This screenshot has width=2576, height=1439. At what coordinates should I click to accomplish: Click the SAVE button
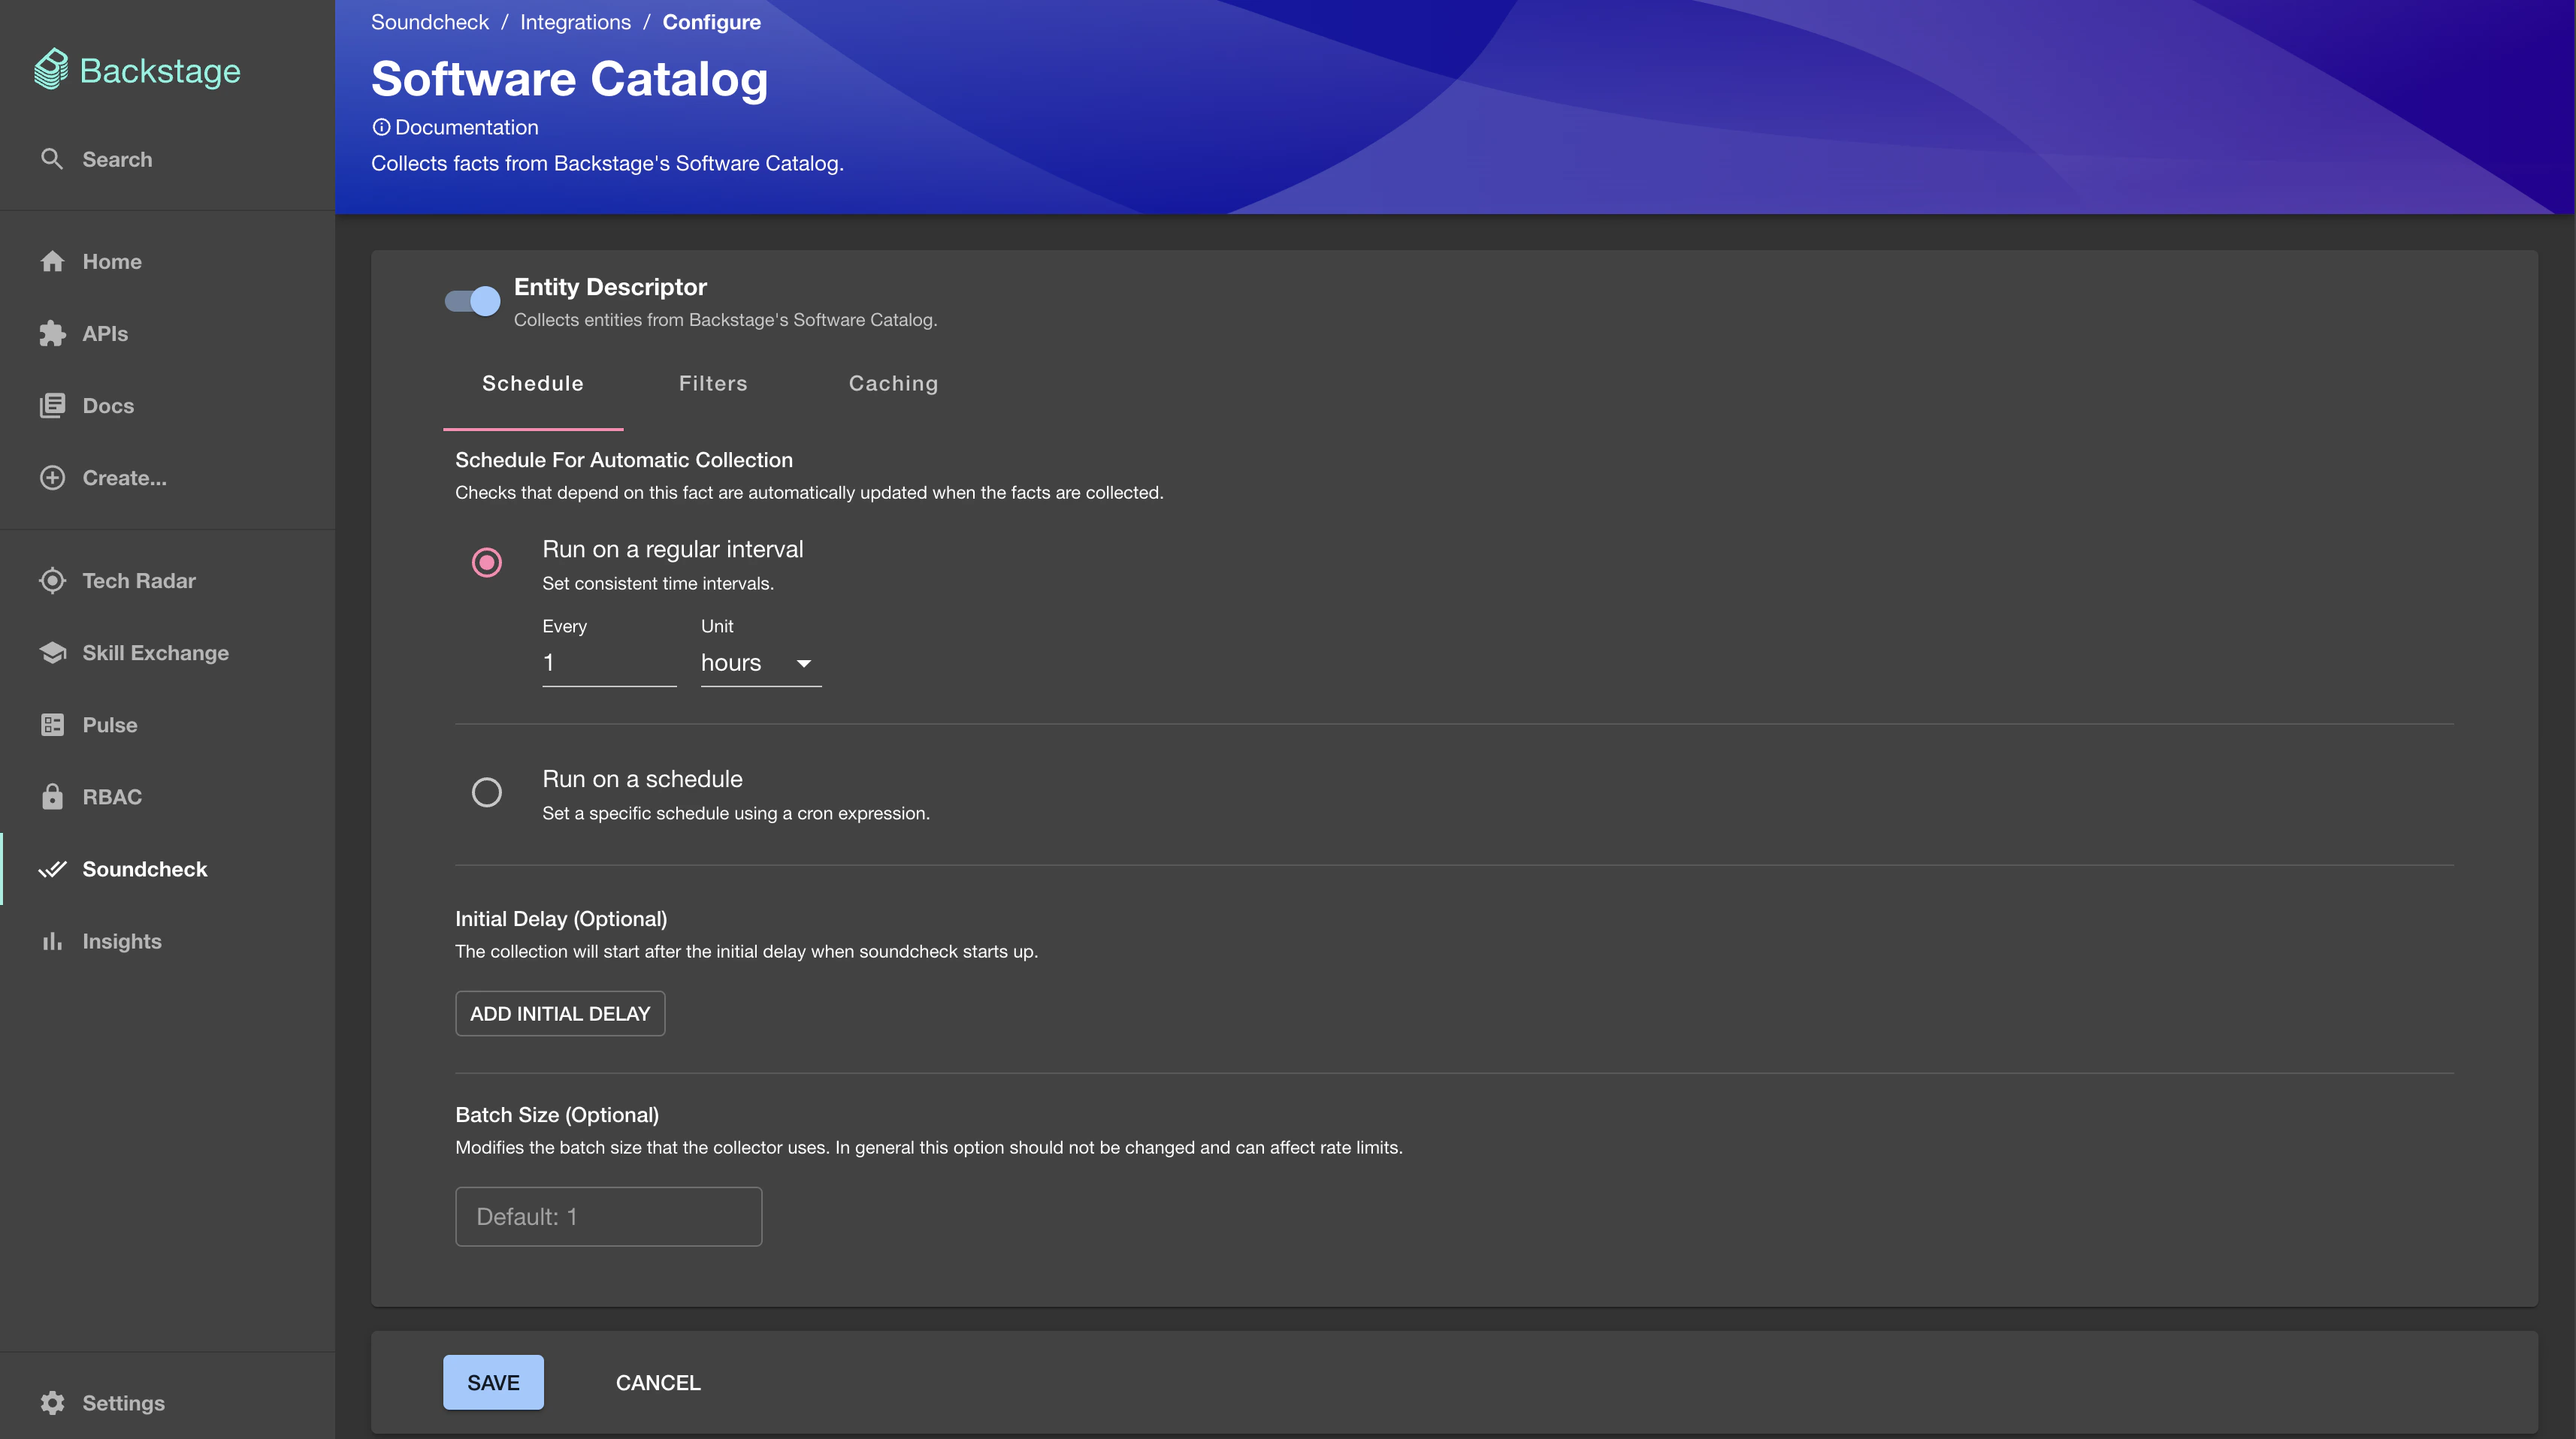pos(493,1383)
